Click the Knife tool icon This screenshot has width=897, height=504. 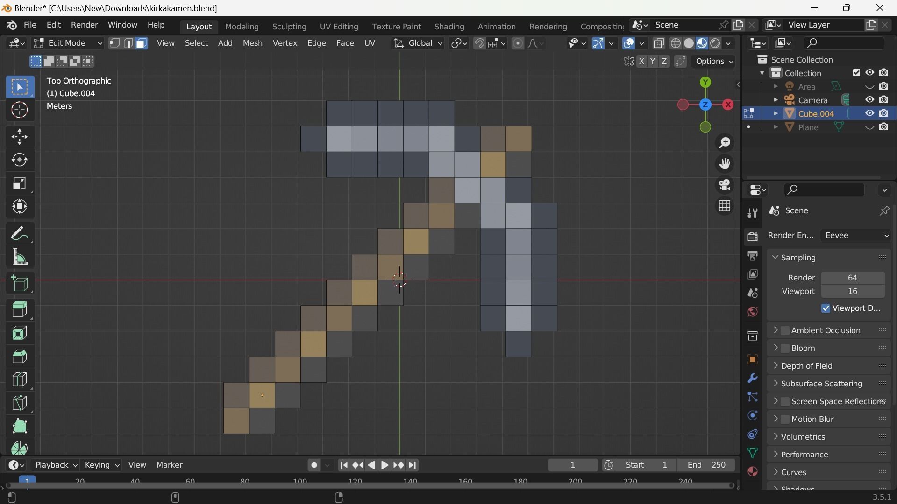click(20, 403)
